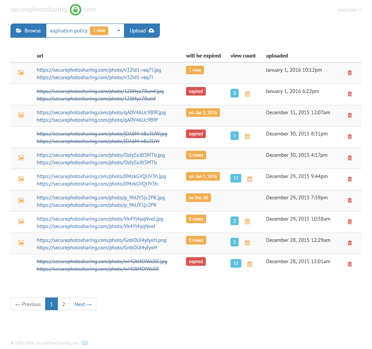The image size is (372, 349).
Task: Click trash icon for December 30, 2015 8:31pm upload
Action: point(350,137)
